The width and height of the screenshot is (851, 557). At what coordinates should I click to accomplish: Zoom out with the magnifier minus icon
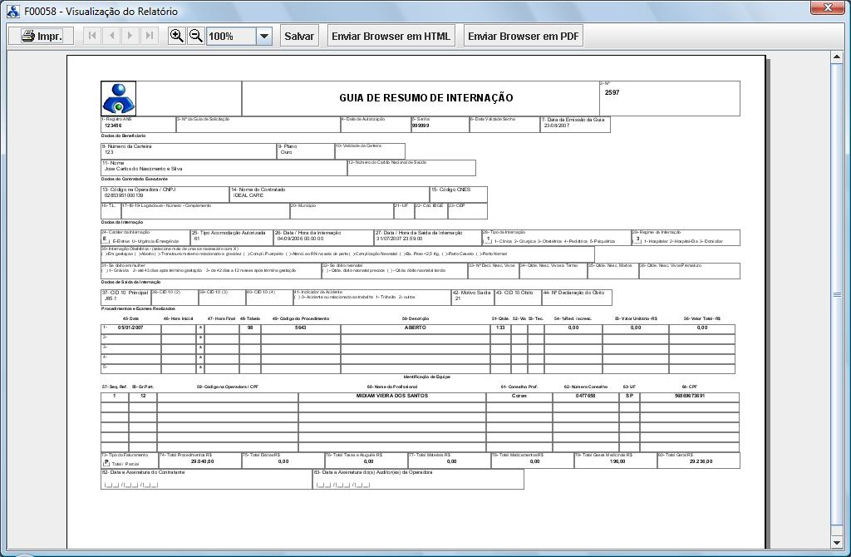(196, 36)
